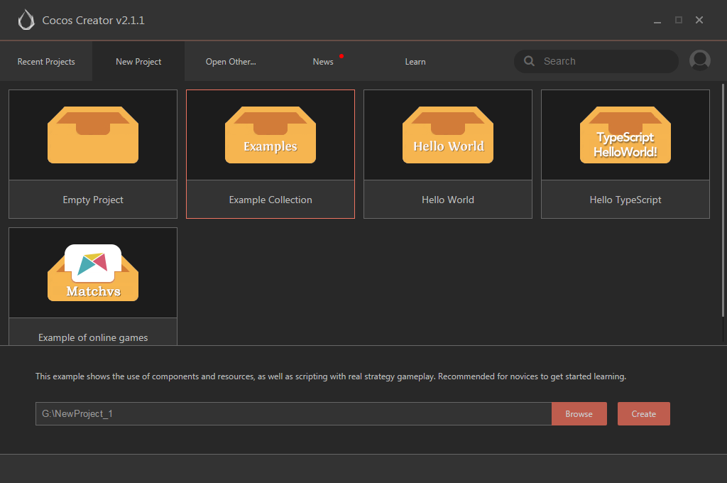View the News tab
The height and width of the screenshot is (483, 727).
pos(323,62)
